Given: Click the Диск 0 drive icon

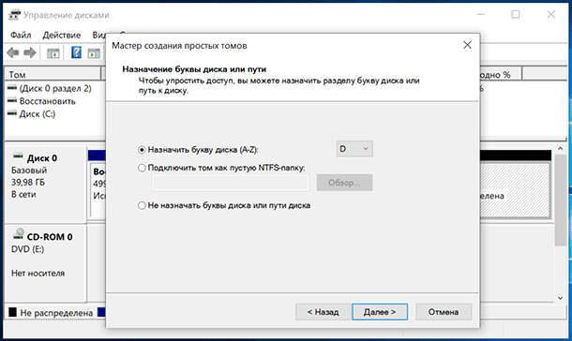Looking at the screenshot, I should pos(18,156).
